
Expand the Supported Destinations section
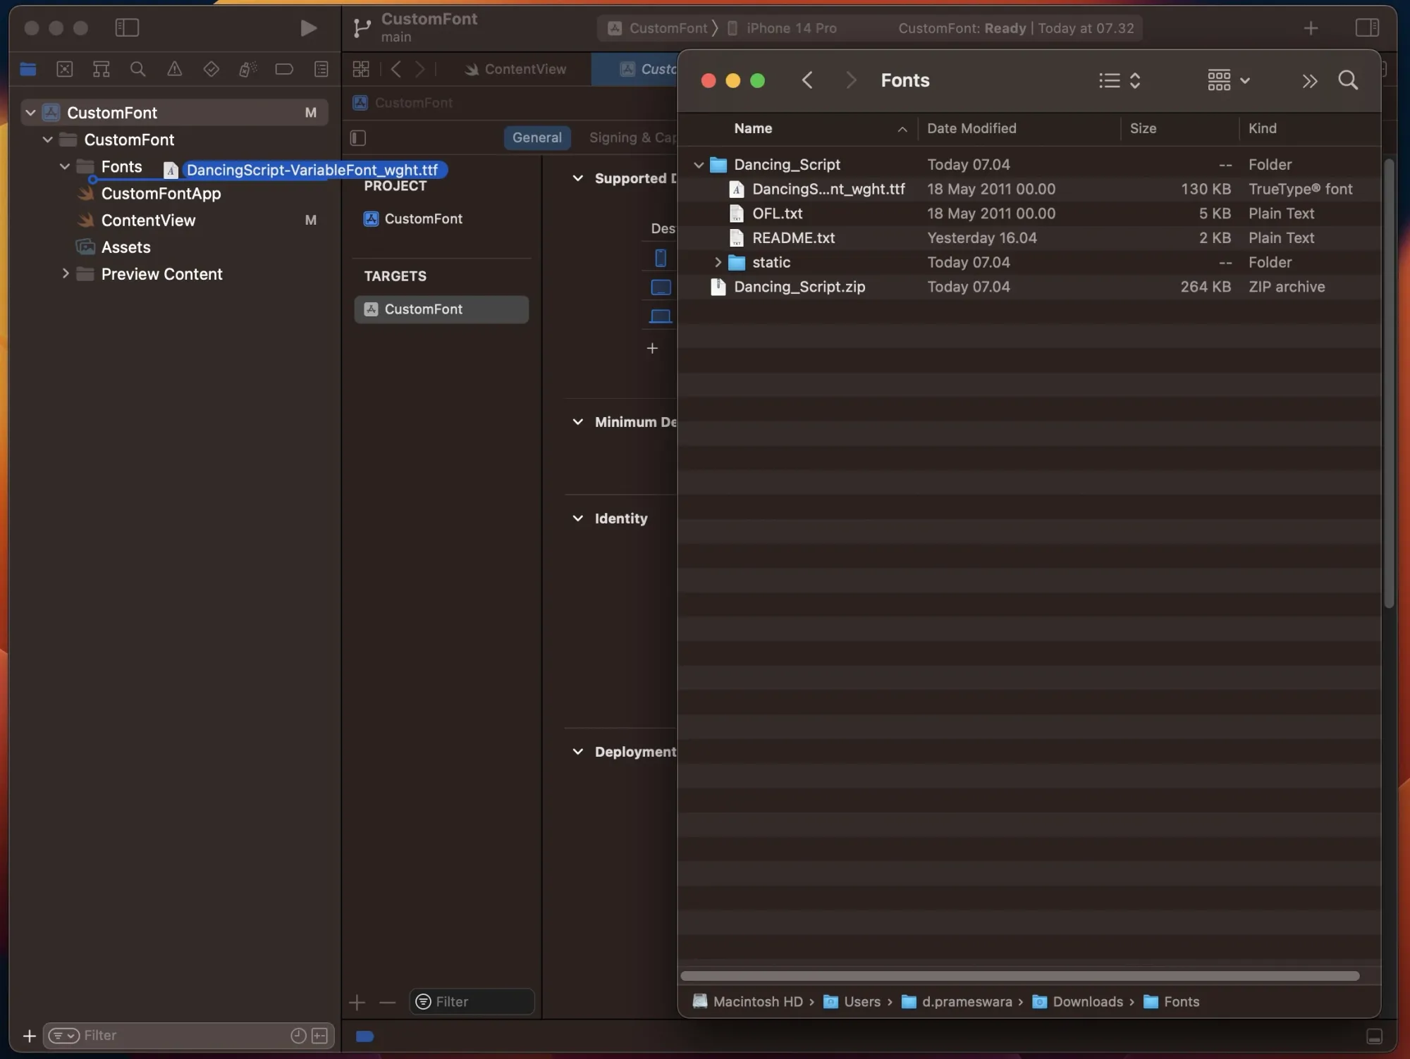point(577,178)
